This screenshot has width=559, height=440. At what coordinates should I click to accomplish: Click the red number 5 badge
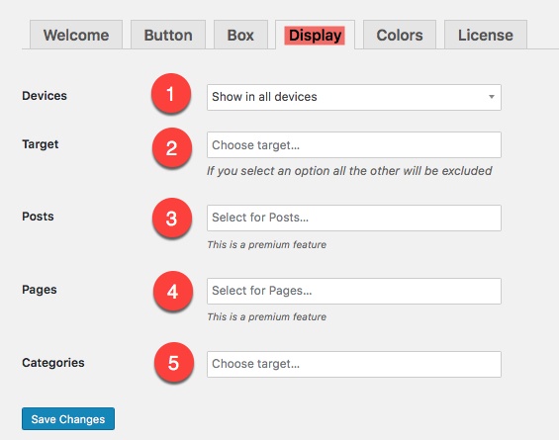click(173, 362)
